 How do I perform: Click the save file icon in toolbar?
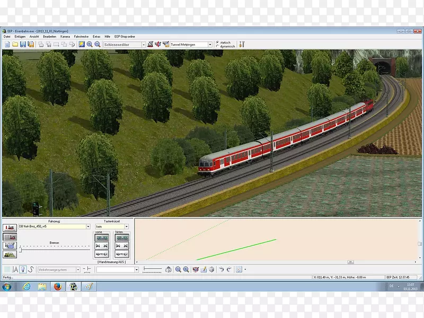pos(23,45)
